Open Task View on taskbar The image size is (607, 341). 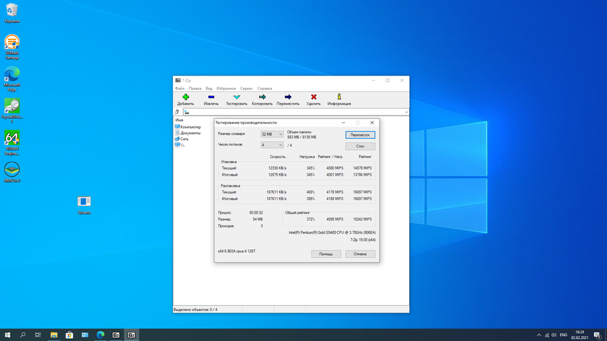tap(38, 335)
